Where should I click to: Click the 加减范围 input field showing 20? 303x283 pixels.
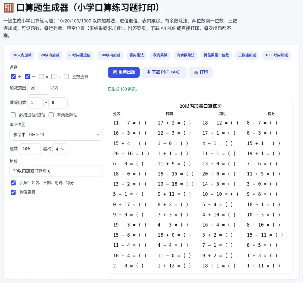(x=38, y=88)
